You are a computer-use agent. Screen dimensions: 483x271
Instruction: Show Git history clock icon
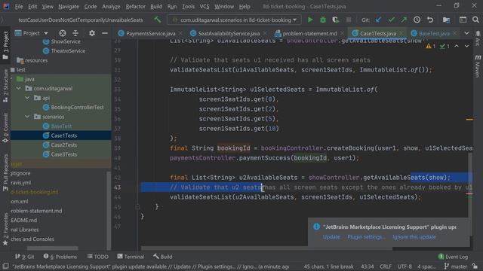[x=417, y=20]
